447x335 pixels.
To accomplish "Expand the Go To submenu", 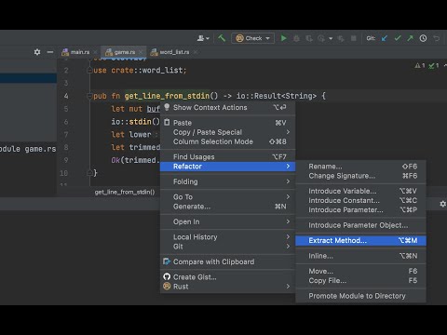I will point(227,197).
